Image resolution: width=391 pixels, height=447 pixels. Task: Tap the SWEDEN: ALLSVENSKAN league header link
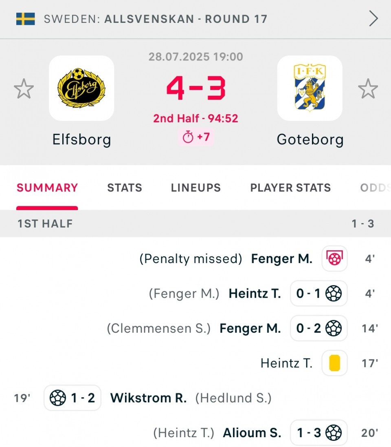(156, 19)
